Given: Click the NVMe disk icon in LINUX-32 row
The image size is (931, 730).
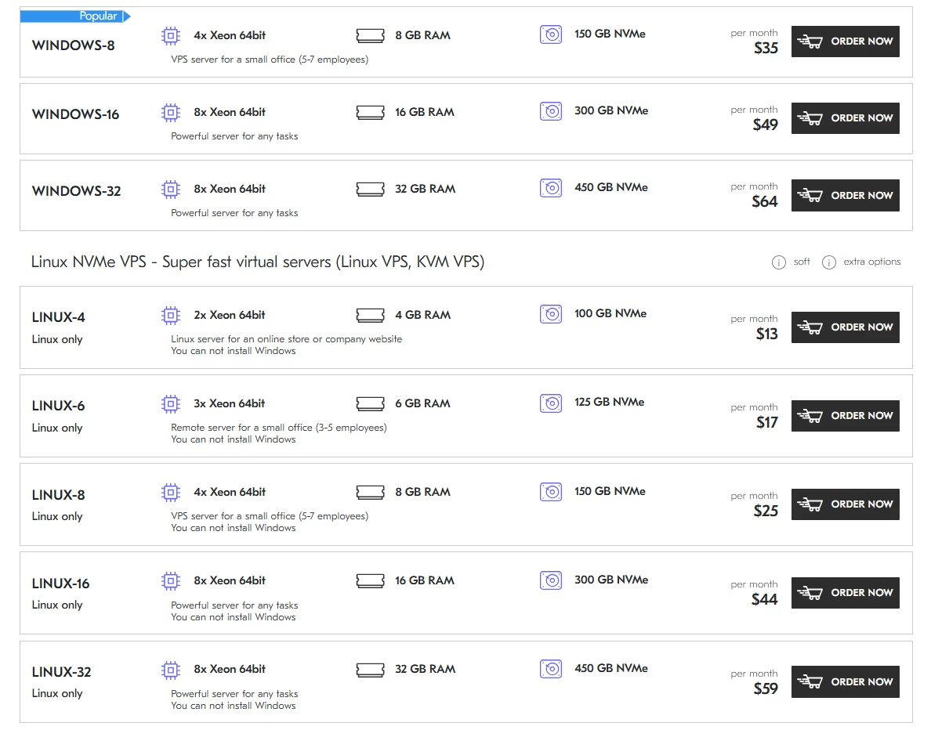Looking at the screenshot, I should pos(551,669).
